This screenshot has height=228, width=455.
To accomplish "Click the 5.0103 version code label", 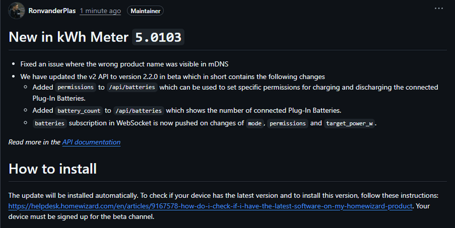I will point(158,38).
